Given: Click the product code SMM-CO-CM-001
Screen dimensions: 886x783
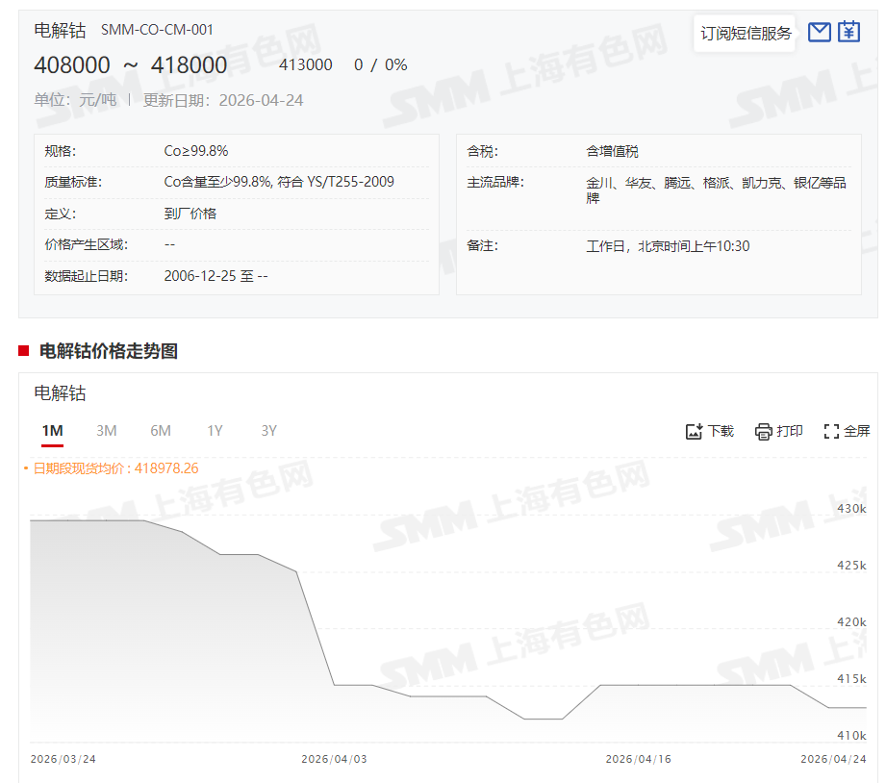Looking at the screenshot, I should coord(157,30).
